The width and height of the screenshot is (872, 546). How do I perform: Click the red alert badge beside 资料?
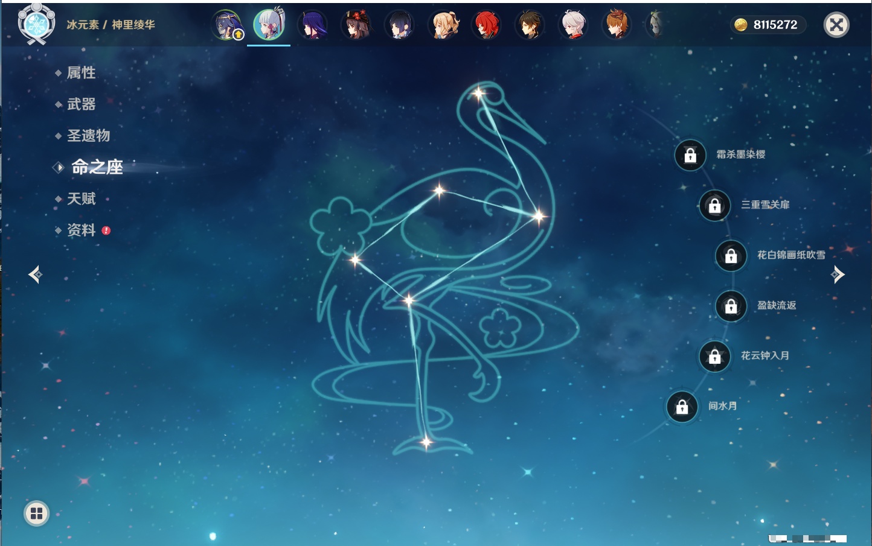click(106, 230)
